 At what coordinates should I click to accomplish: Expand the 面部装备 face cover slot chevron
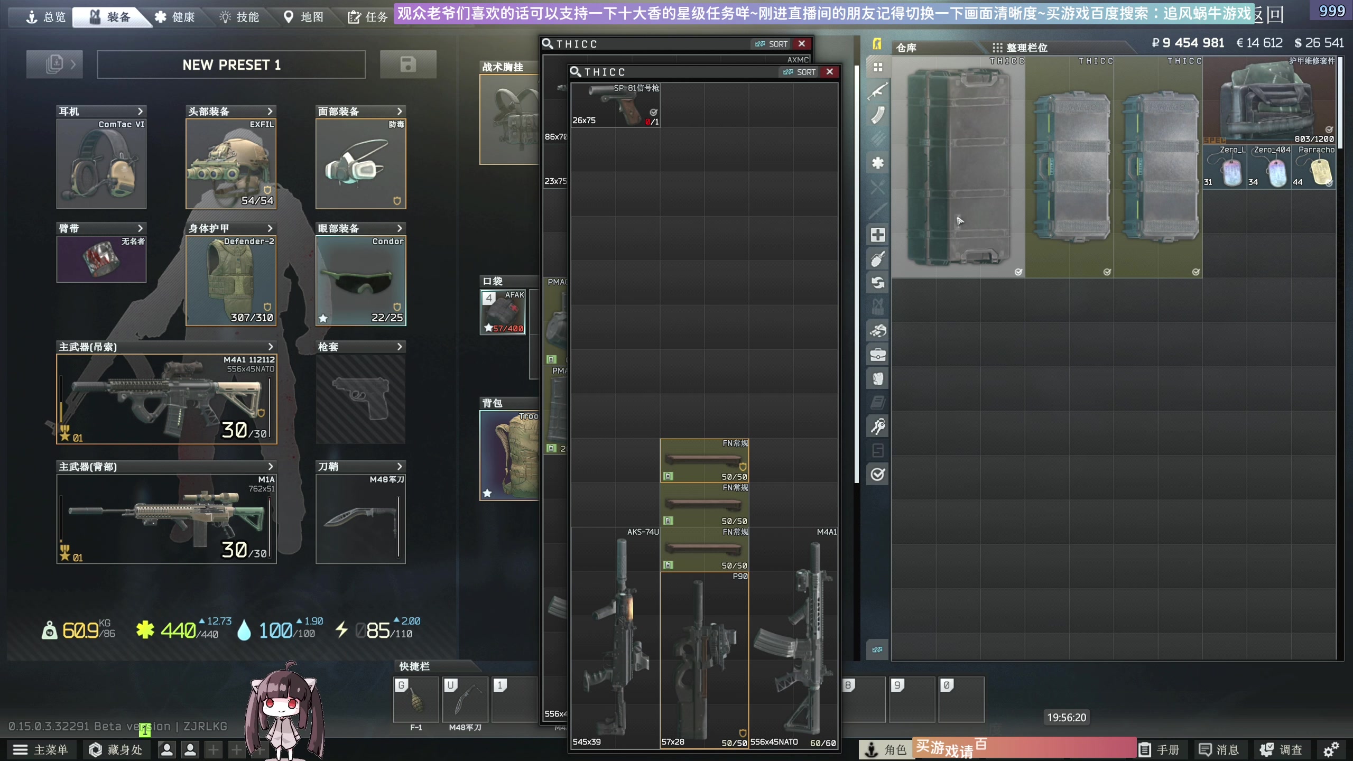(400, 111)
